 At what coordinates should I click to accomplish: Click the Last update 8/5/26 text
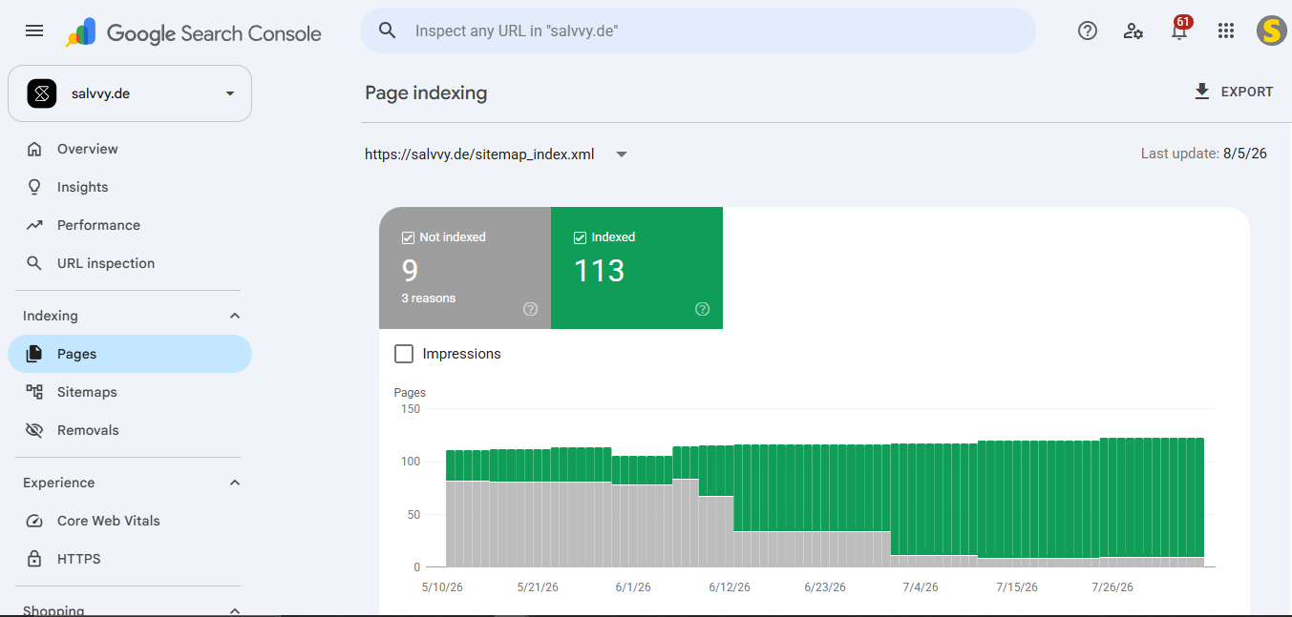pyautogui.click(x=1204, y=154)
